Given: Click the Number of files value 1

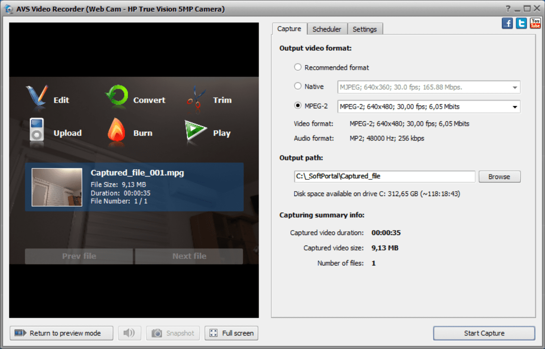Looking at the screenshot, I should [x=373, y=263].
